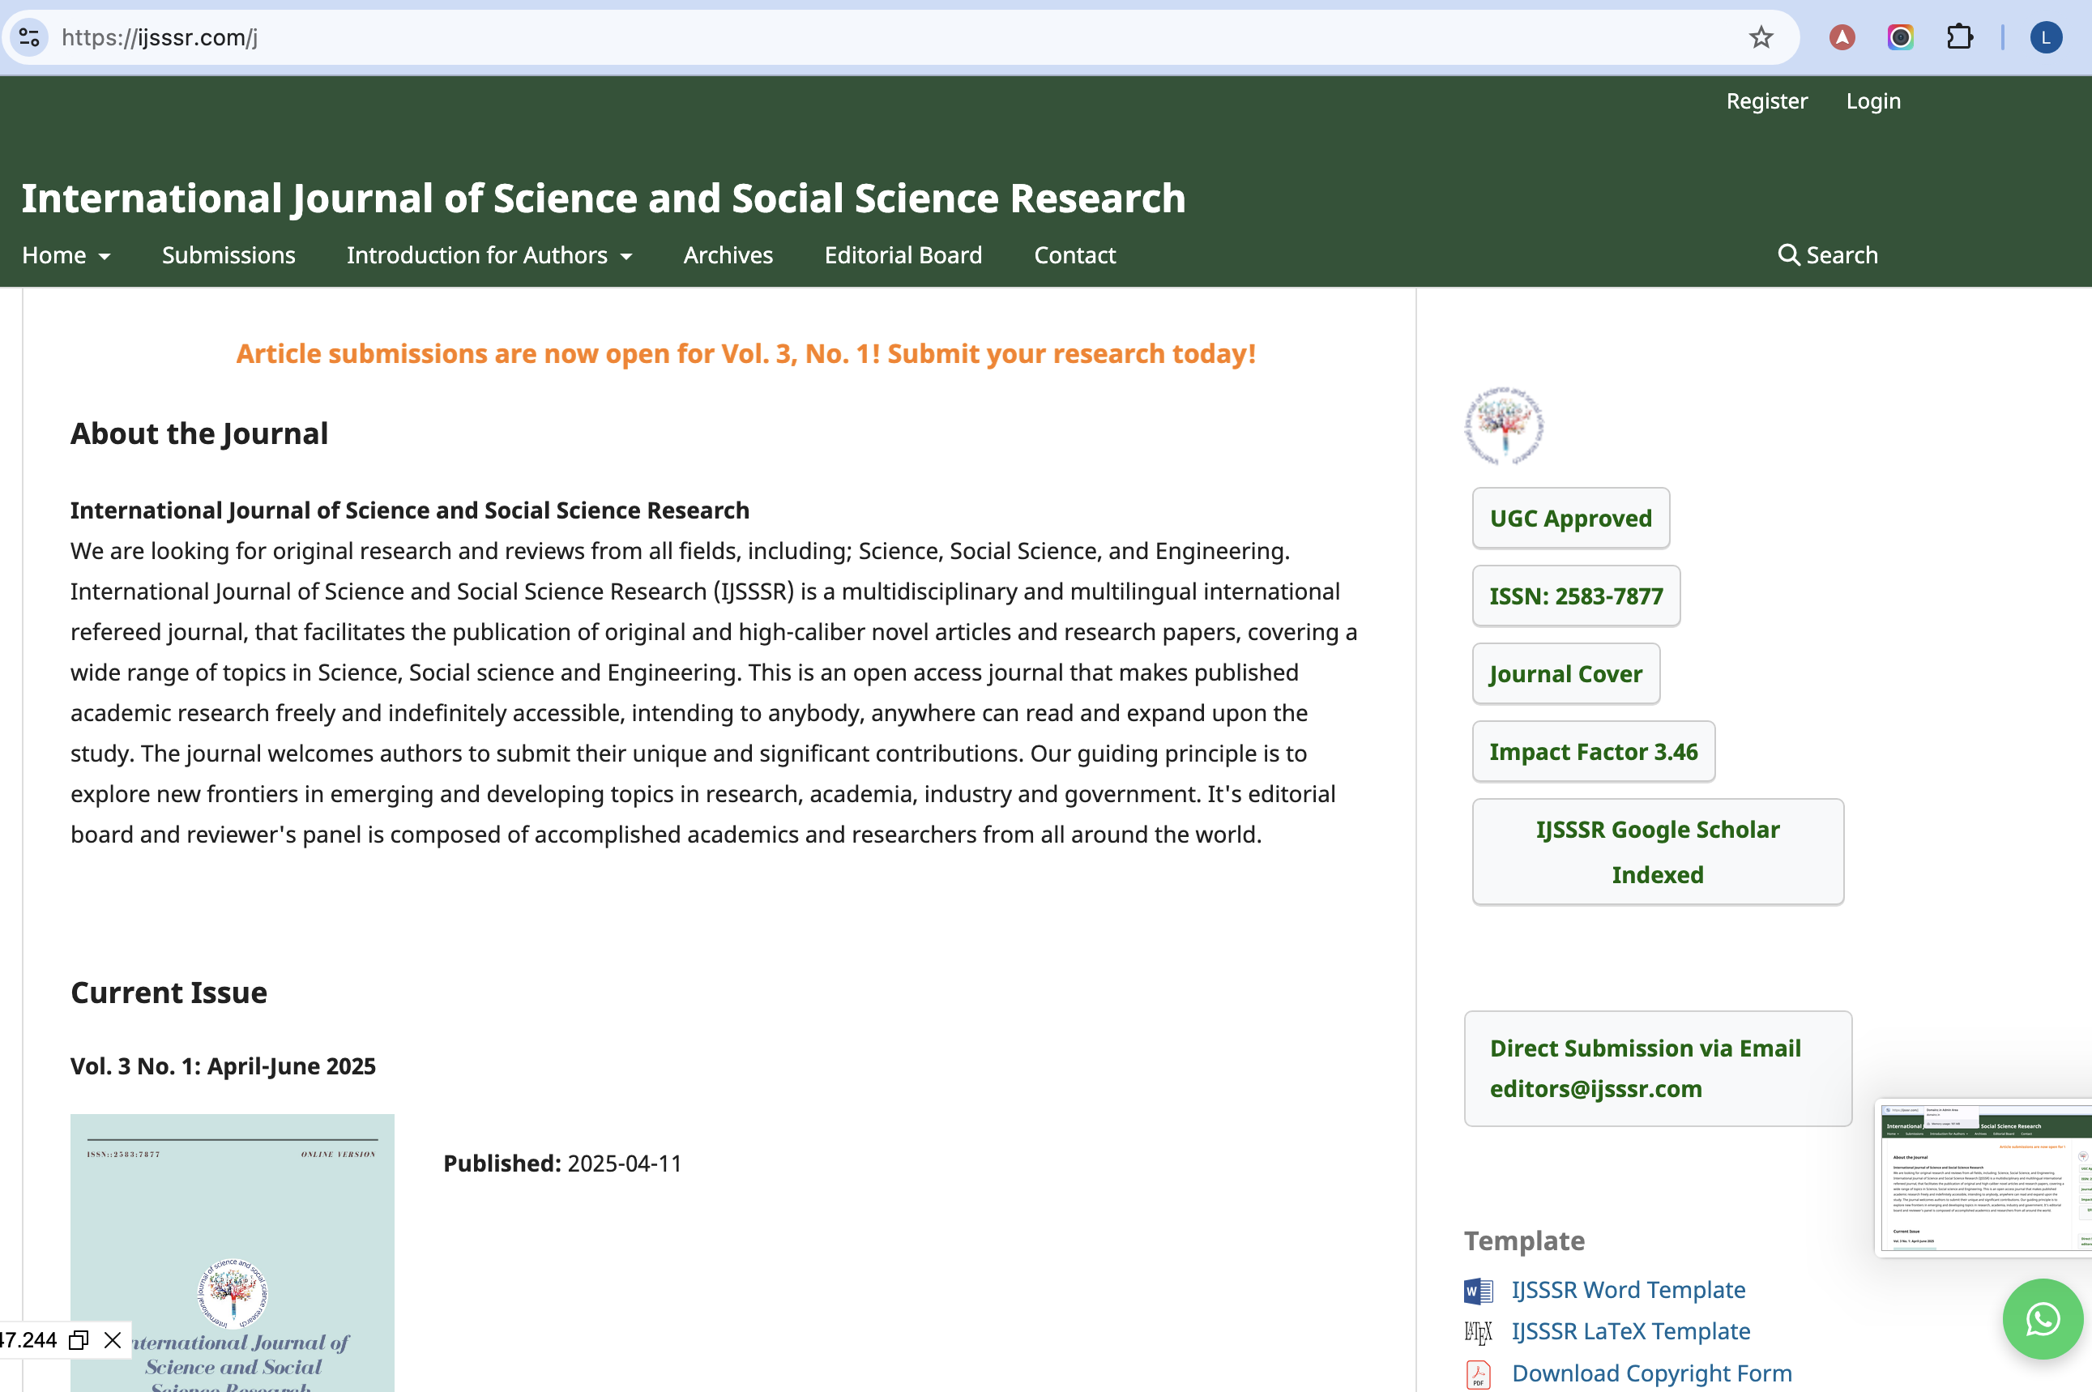The width and height of the screenshot is (2092, 1392).
Task: Click the browser address bar URL
Action: point(160,37)
